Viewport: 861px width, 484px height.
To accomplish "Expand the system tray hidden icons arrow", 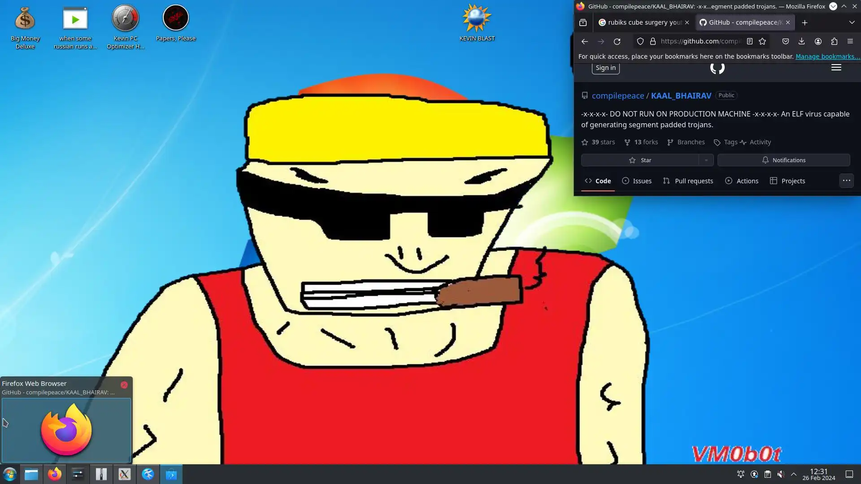I will [x=794, y=474].
